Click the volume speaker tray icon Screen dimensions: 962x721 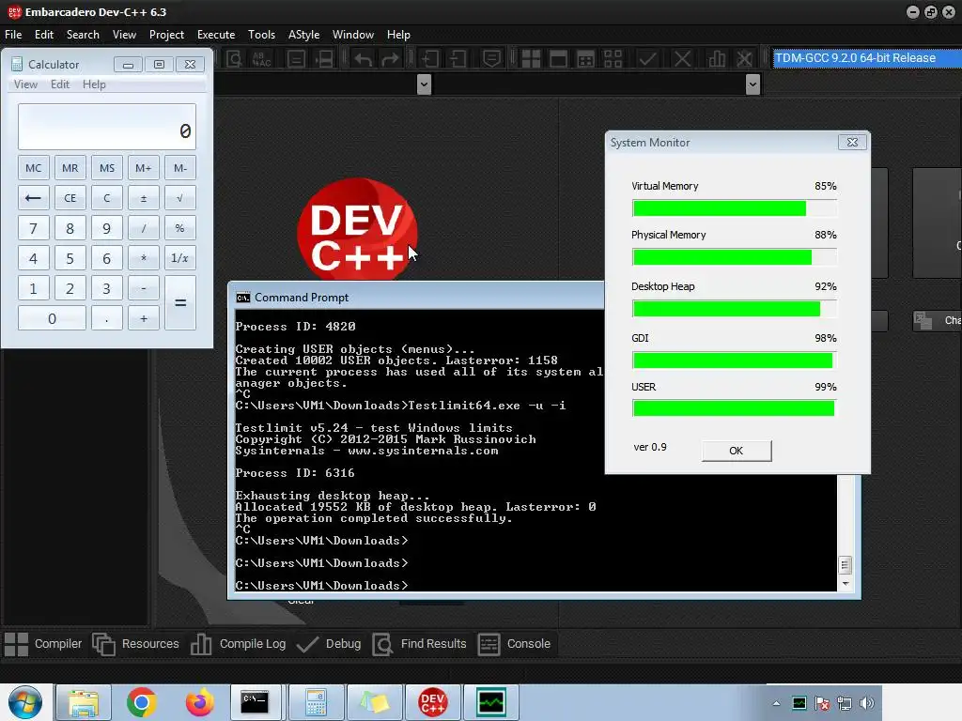(867, 703)
